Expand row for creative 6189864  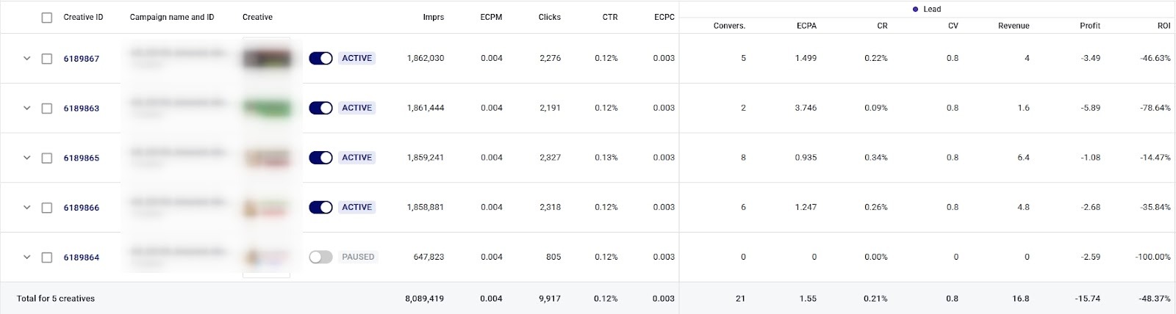(27, 258)
